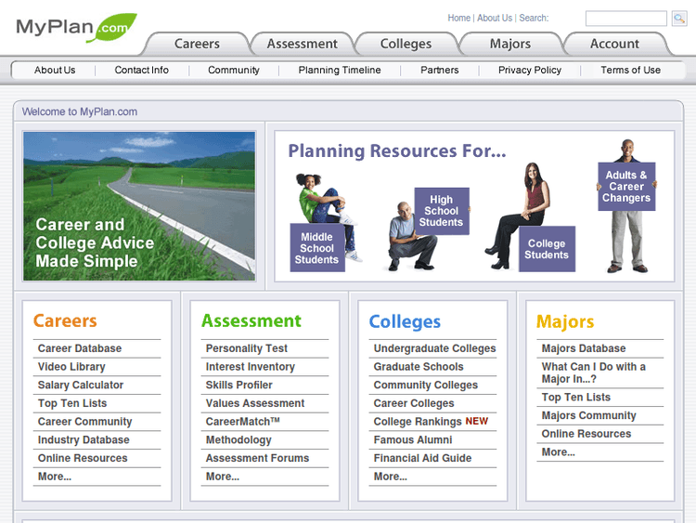The width and height of the screenshot is (696, 523).
Task: Click the blue Colleges section heading
Action: pos(405,321)
